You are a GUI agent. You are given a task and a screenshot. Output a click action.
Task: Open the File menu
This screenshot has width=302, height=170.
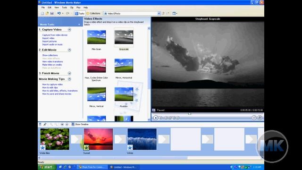43,8
